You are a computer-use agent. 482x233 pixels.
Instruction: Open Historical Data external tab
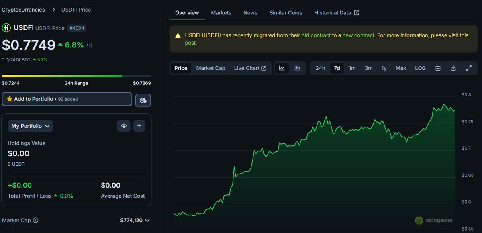click(x=337, y=13)
